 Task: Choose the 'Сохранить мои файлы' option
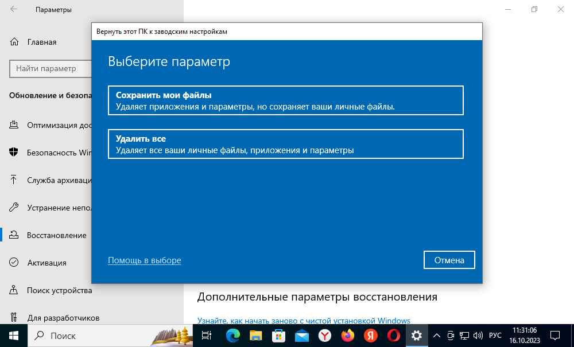coord(285,100)
